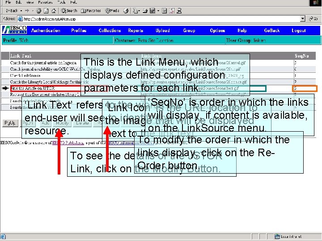Open the browser Favorites menu
This screenshot has width=322, height=241.
45,2
